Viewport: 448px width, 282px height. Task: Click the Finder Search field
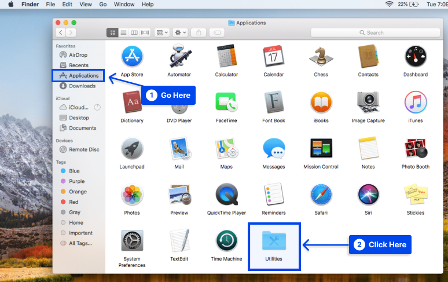pyautogui.click(x=375, y=32)
